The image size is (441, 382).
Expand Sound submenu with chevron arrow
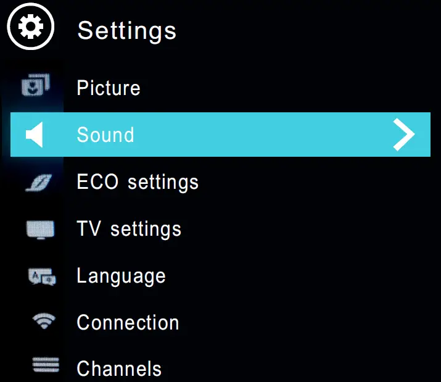[404, 135]
